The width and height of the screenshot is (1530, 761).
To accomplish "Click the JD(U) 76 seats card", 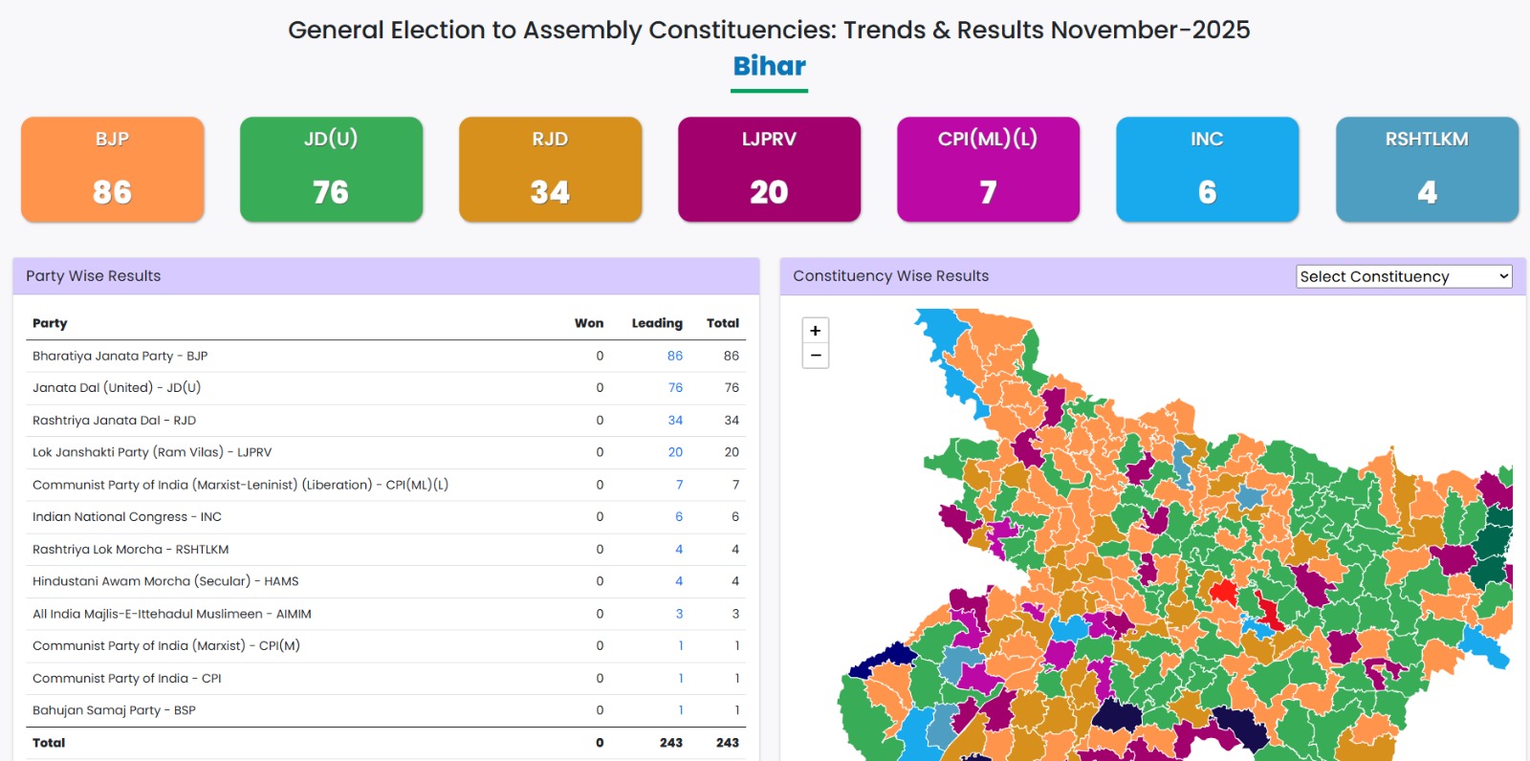I will (331, 169).
